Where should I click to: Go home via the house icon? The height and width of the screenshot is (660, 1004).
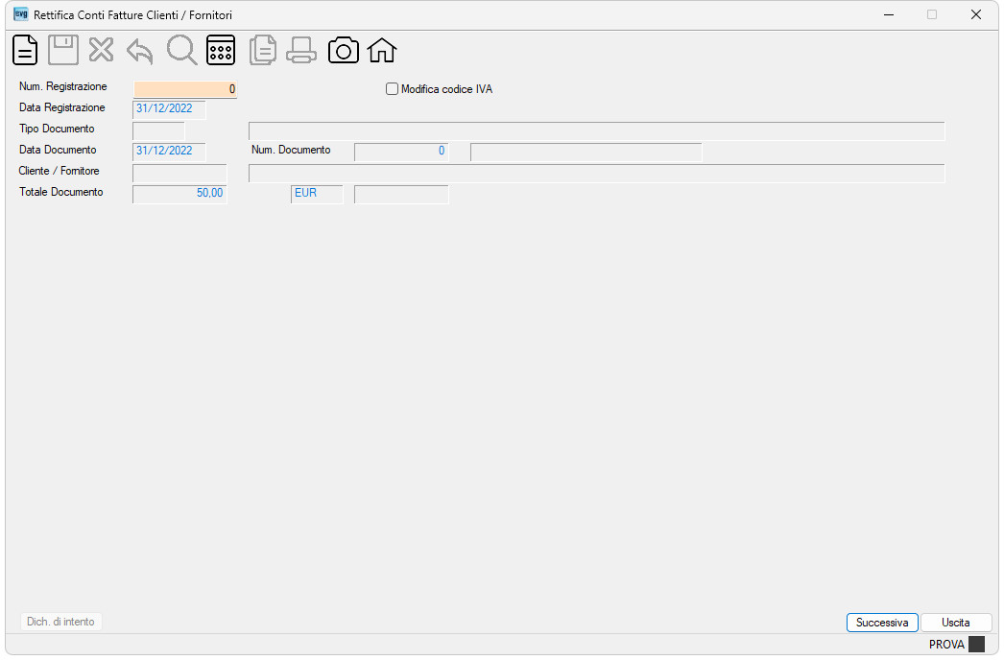point(382,50)
